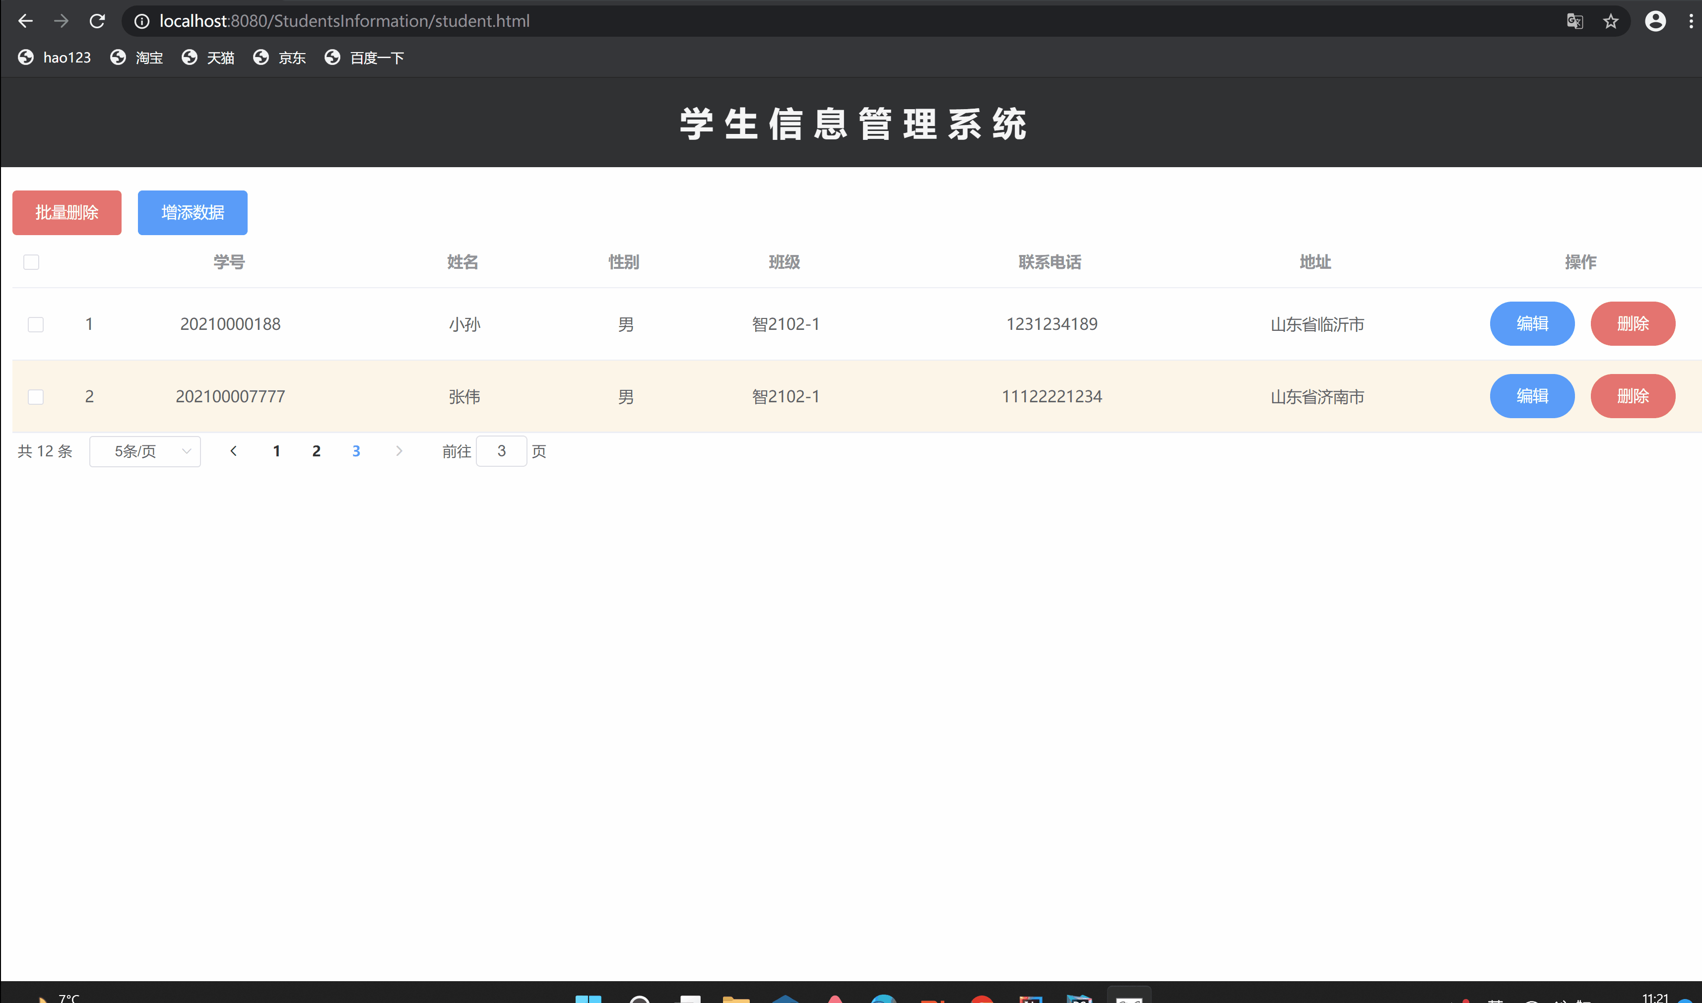Click the reload page icon

97,21
